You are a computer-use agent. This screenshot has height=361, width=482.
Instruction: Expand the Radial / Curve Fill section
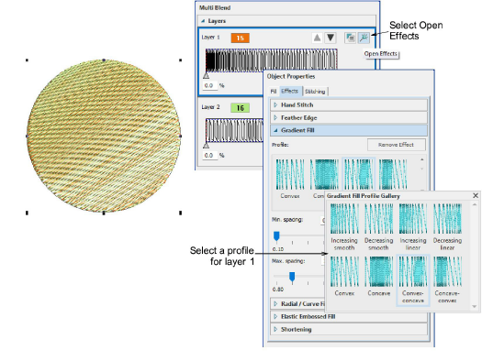click(x=275, y=303)
